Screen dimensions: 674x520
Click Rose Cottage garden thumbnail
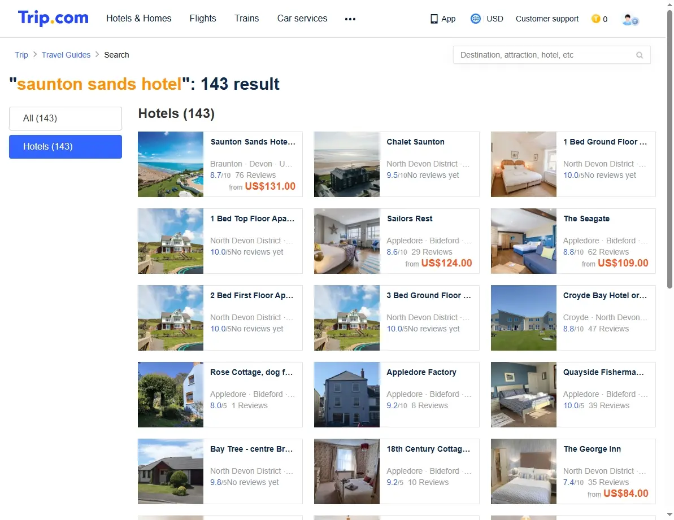coord(171,395)
